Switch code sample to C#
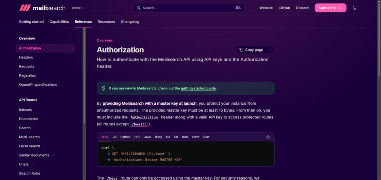Image resolution: width=381 pixels, height=180 pixels. click(176, 137)
